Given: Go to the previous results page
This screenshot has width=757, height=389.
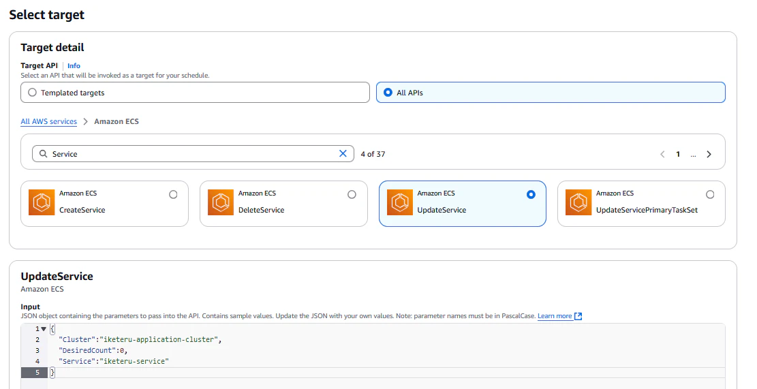Looking at the screenshot, I should pos(662,155).
